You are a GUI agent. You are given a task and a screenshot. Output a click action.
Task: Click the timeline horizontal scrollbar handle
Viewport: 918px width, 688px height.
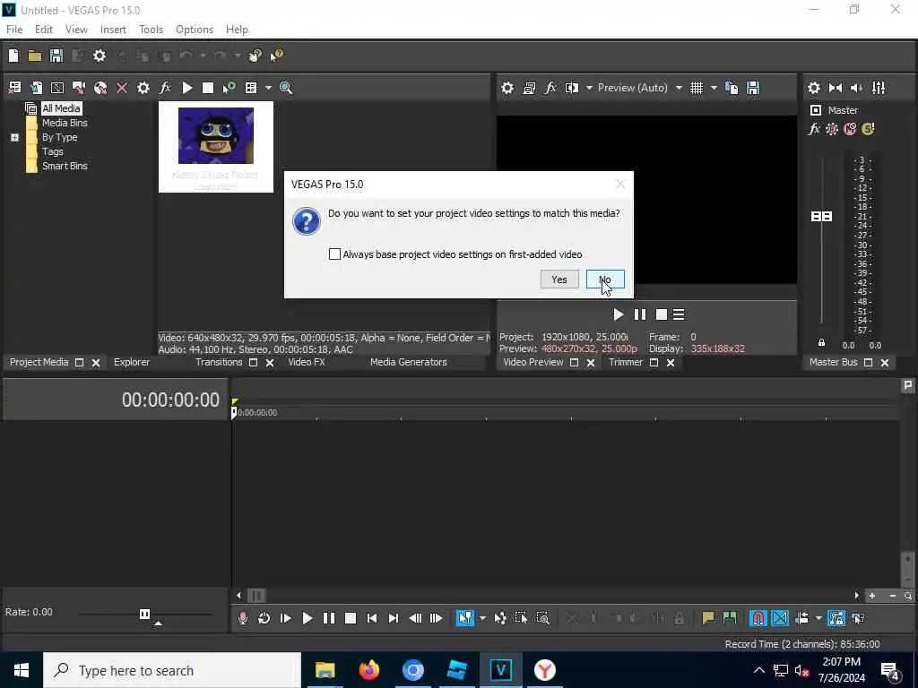(x=256, y=596)
